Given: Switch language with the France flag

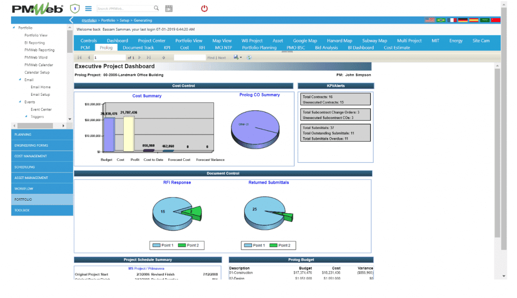Looking at the screenshot, I should pos(452,20).
